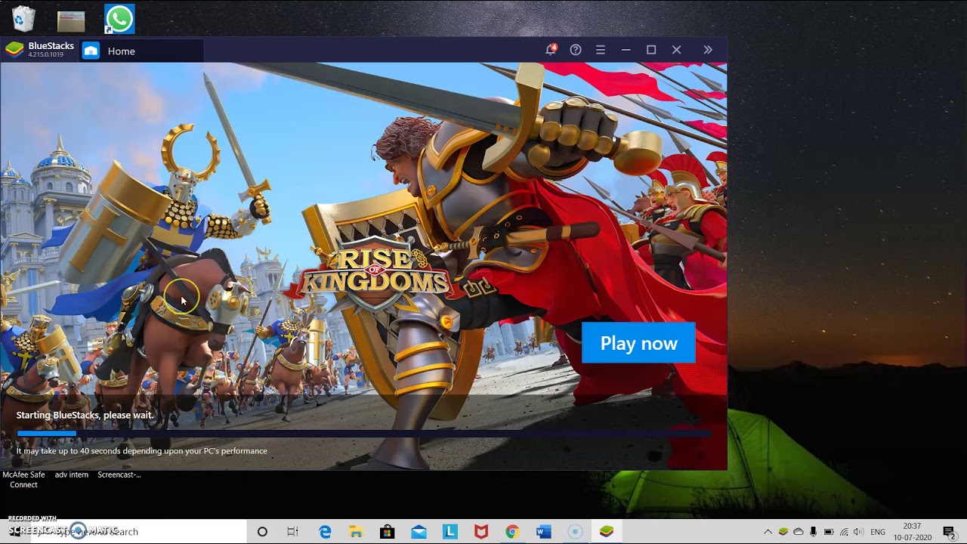Image resolution: width=967 pixels, height=544 pixels.
Task: Click the '40 seconds' performance note text
Action: [142, 451]
